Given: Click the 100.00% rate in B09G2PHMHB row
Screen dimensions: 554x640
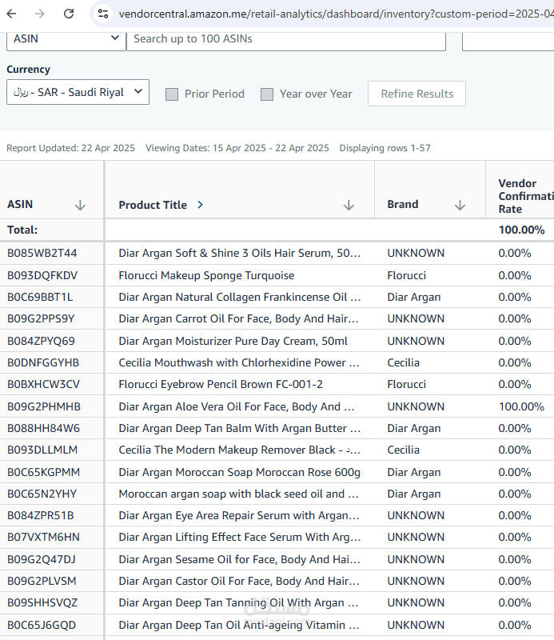Looking at the screenshot, I should click(521, 407).
